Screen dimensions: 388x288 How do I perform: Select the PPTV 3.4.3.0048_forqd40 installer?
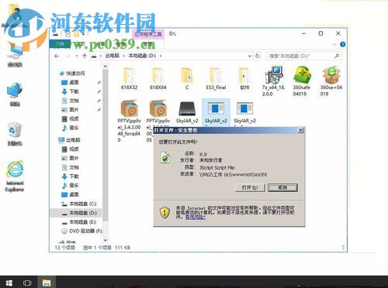tap(129, 122)
